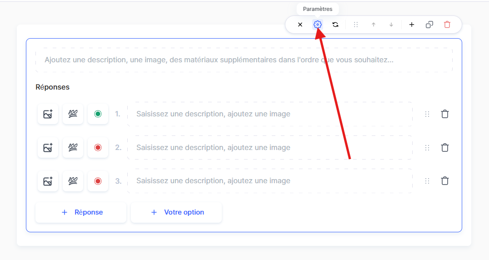Move block up with the up arrow

click(x=374, y=25)
